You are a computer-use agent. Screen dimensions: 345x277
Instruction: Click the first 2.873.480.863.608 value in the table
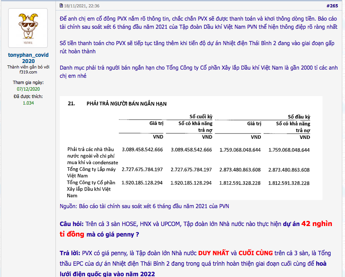(x=240, y=170)
